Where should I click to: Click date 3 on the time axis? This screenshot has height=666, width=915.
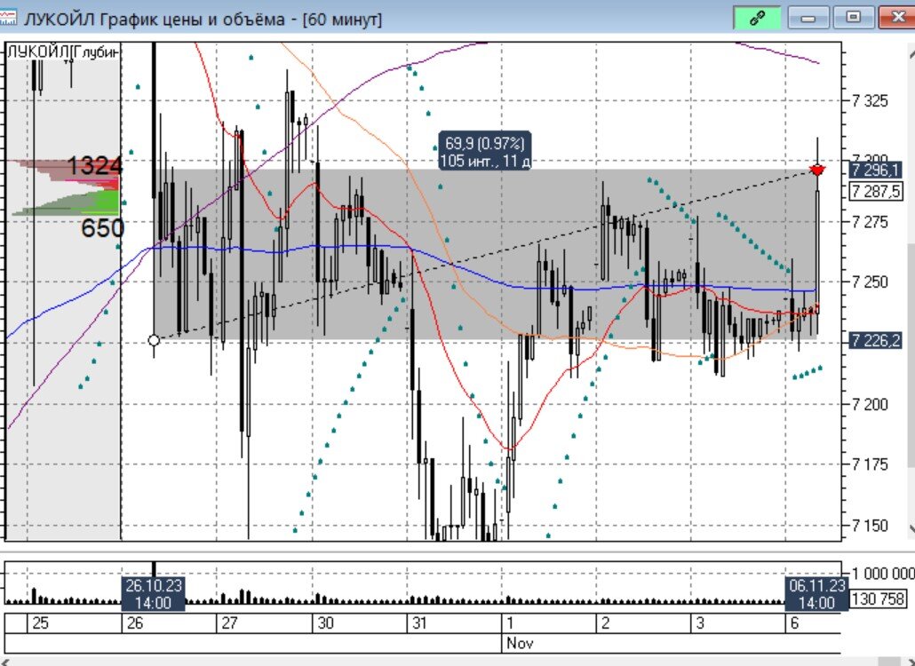click(x=700, y=622)
